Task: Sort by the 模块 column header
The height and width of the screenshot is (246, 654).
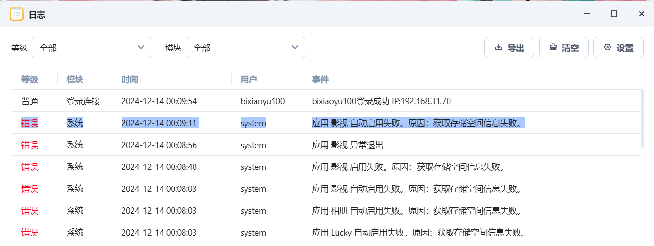Action: [x=75, y=79]
